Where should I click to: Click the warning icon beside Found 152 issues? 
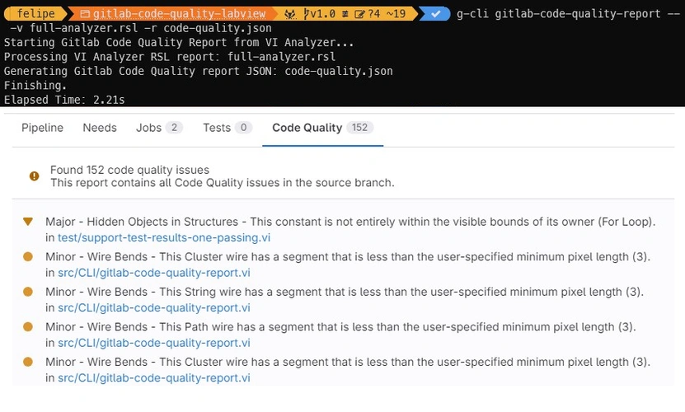click(x=34, y=176)
